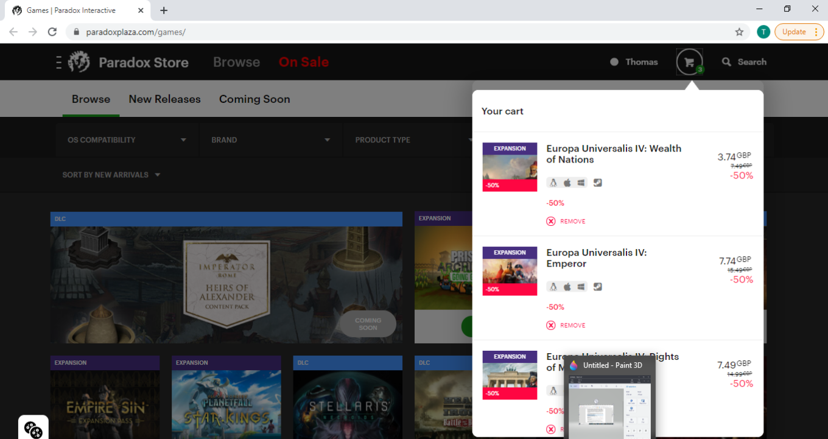Open the Stellaris Necroids DLC card
This screenshot has width=828, height=439.
[348, 397]
